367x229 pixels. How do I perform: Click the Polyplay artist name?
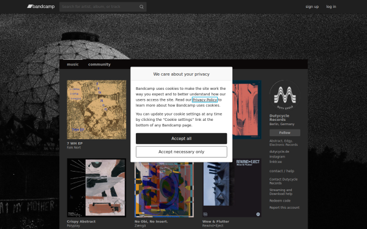[x=73, y=226]
